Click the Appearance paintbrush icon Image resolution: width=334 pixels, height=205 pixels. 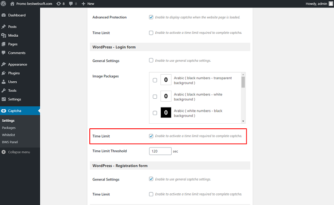point(4,64)
